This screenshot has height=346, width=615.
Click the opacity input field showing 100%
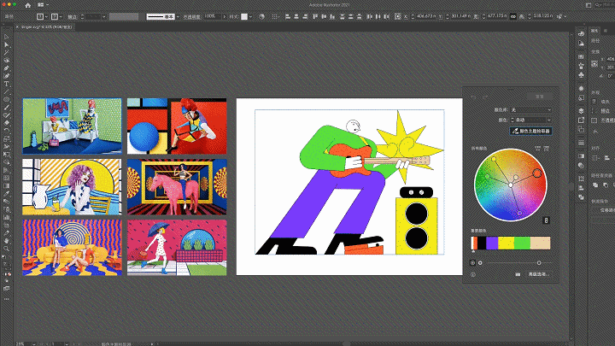click(x=209, y=16)
